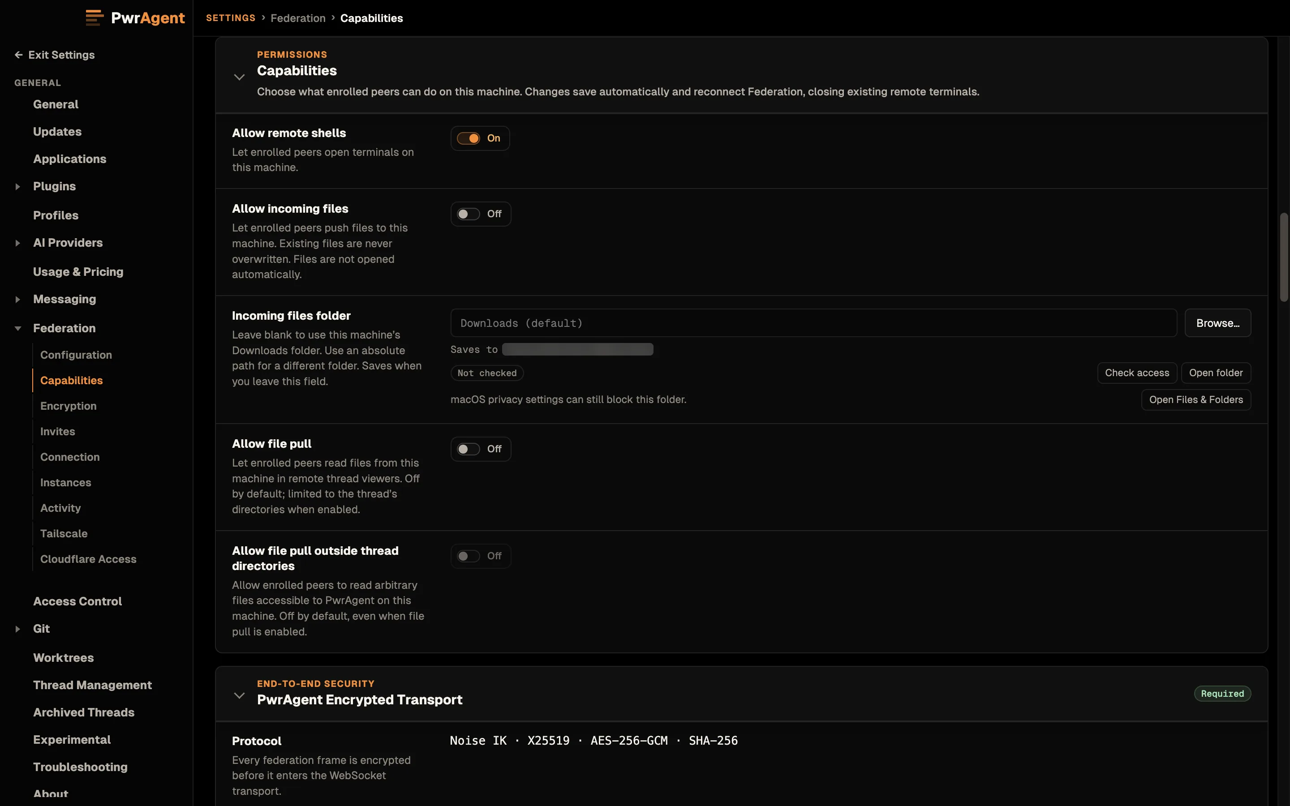Toggle file pull outside thread directories
1290x806 pixels.
pyautogui.click(x=469, y=557)
